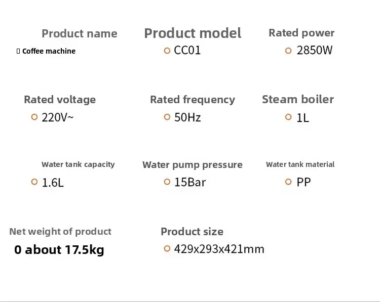Viewport: 380px width, 302px height.
Task: Select the Product size heading
Action: tap(192, 232)
